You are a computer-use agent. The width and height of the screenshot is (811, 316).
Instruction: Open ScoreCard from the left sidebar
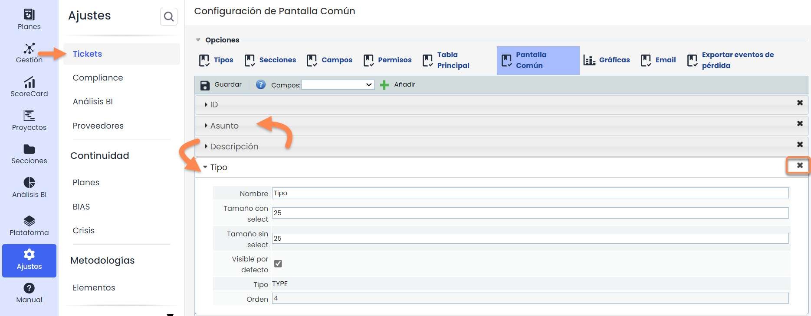pos(29,87)
